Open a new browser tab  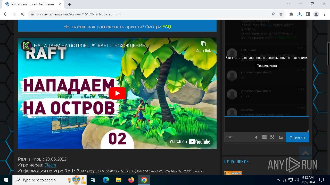[70, 4]
